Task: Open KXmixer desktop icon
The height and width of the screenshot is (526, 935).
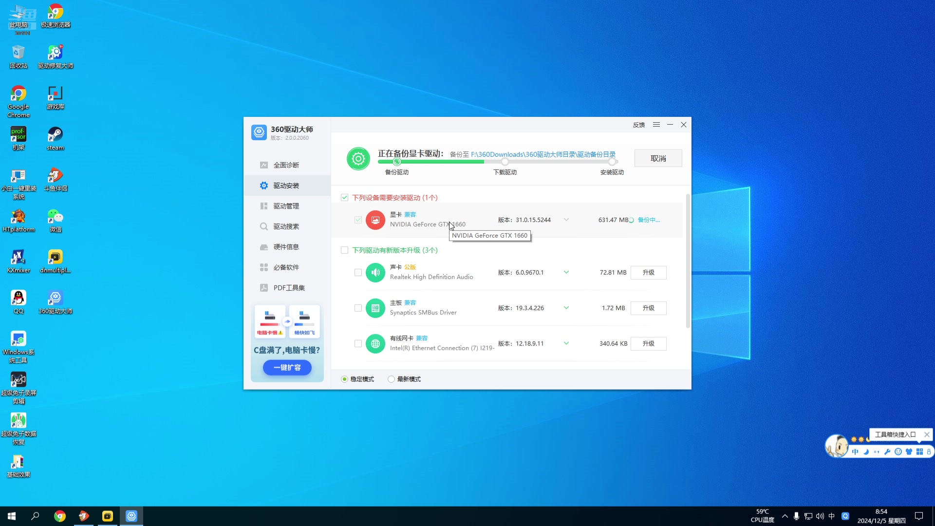Action: point(19,261)
